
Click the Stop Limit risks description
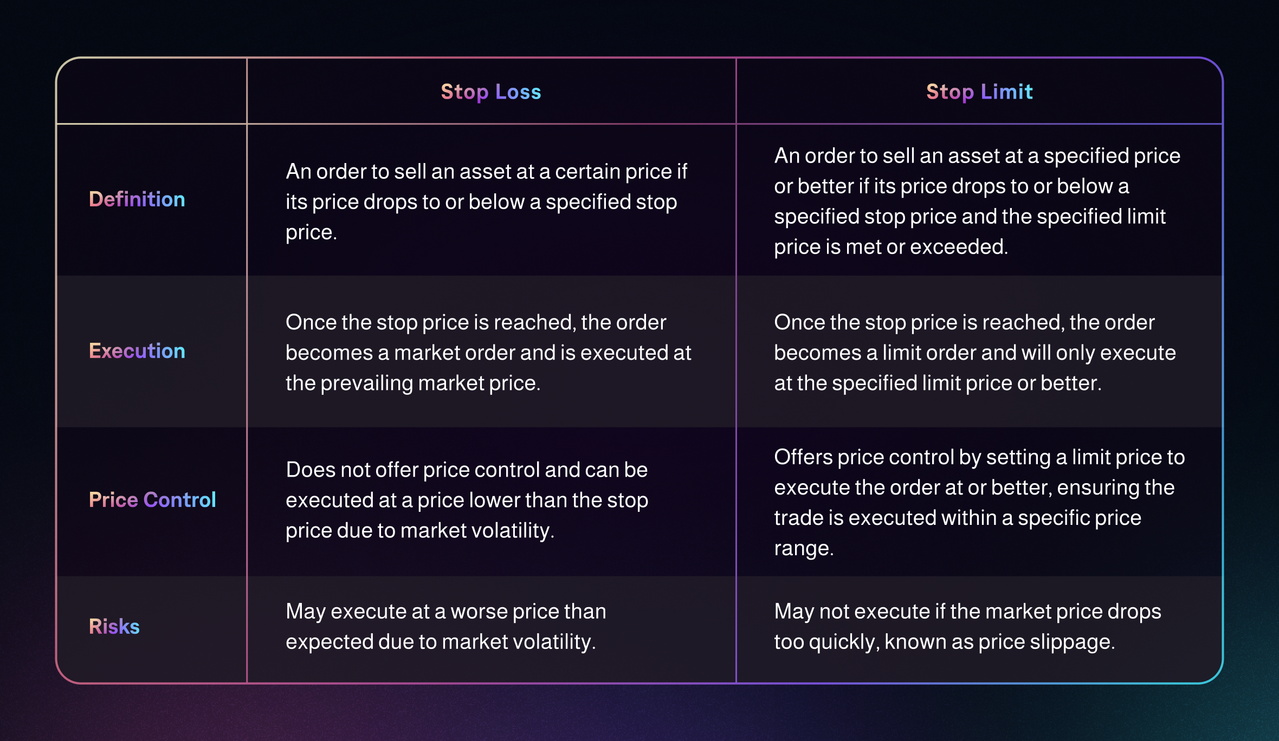pyautogui.click(x=967, y=627)
